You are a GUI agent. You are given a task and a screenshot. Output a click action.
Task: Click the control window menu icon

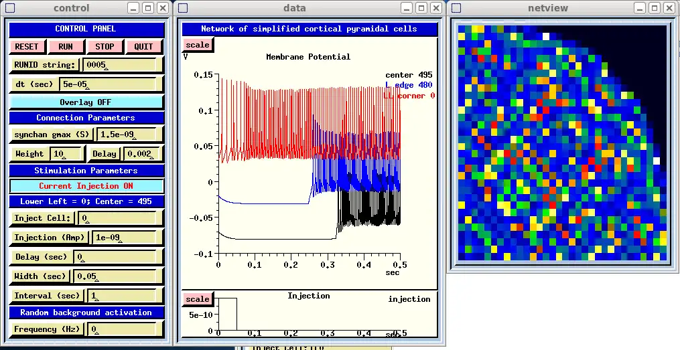(11, 8)
